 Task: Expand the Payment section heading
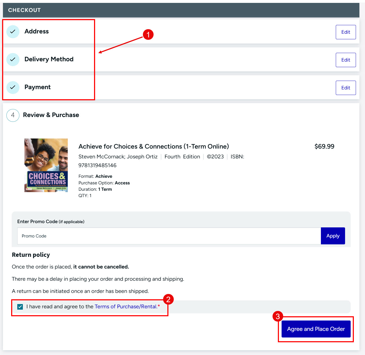[37, 87]
